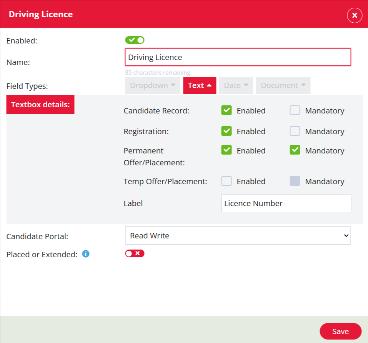The image size is (368, 343).
Task: Click the Licence Number label field
Action: 286,203
